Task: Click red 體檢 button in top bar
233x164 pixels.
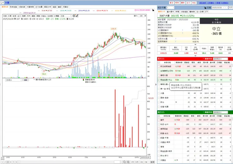Action: [183, 3]
